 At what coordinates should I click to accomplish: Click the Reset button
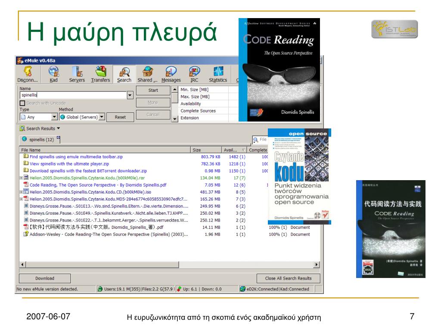(120, 117)
